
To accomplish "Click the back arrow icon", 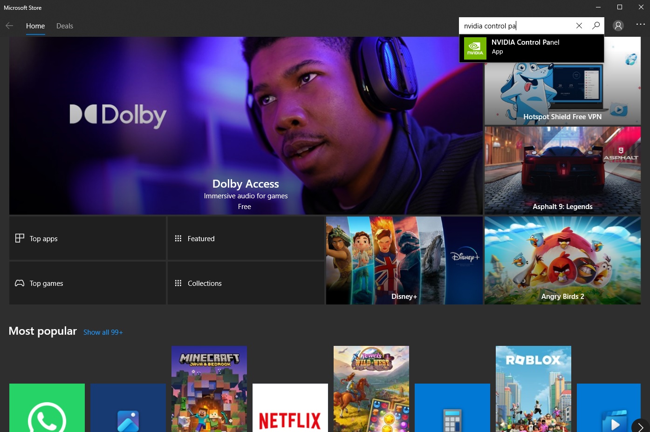I will pos(9,26).
